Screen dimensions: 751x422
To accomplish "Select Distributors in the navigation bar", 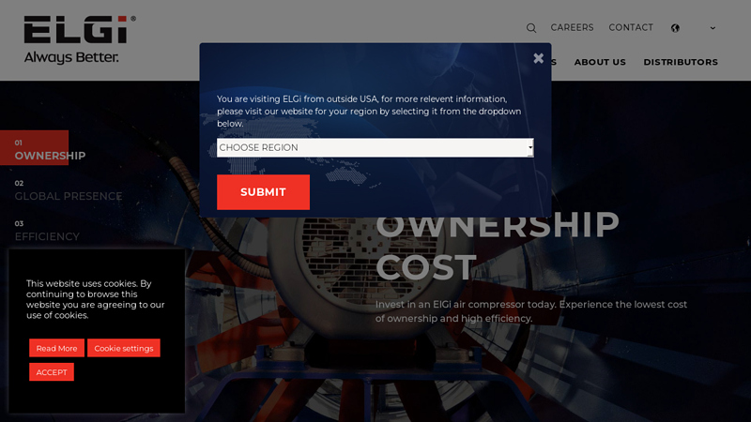I will (681, 62).
